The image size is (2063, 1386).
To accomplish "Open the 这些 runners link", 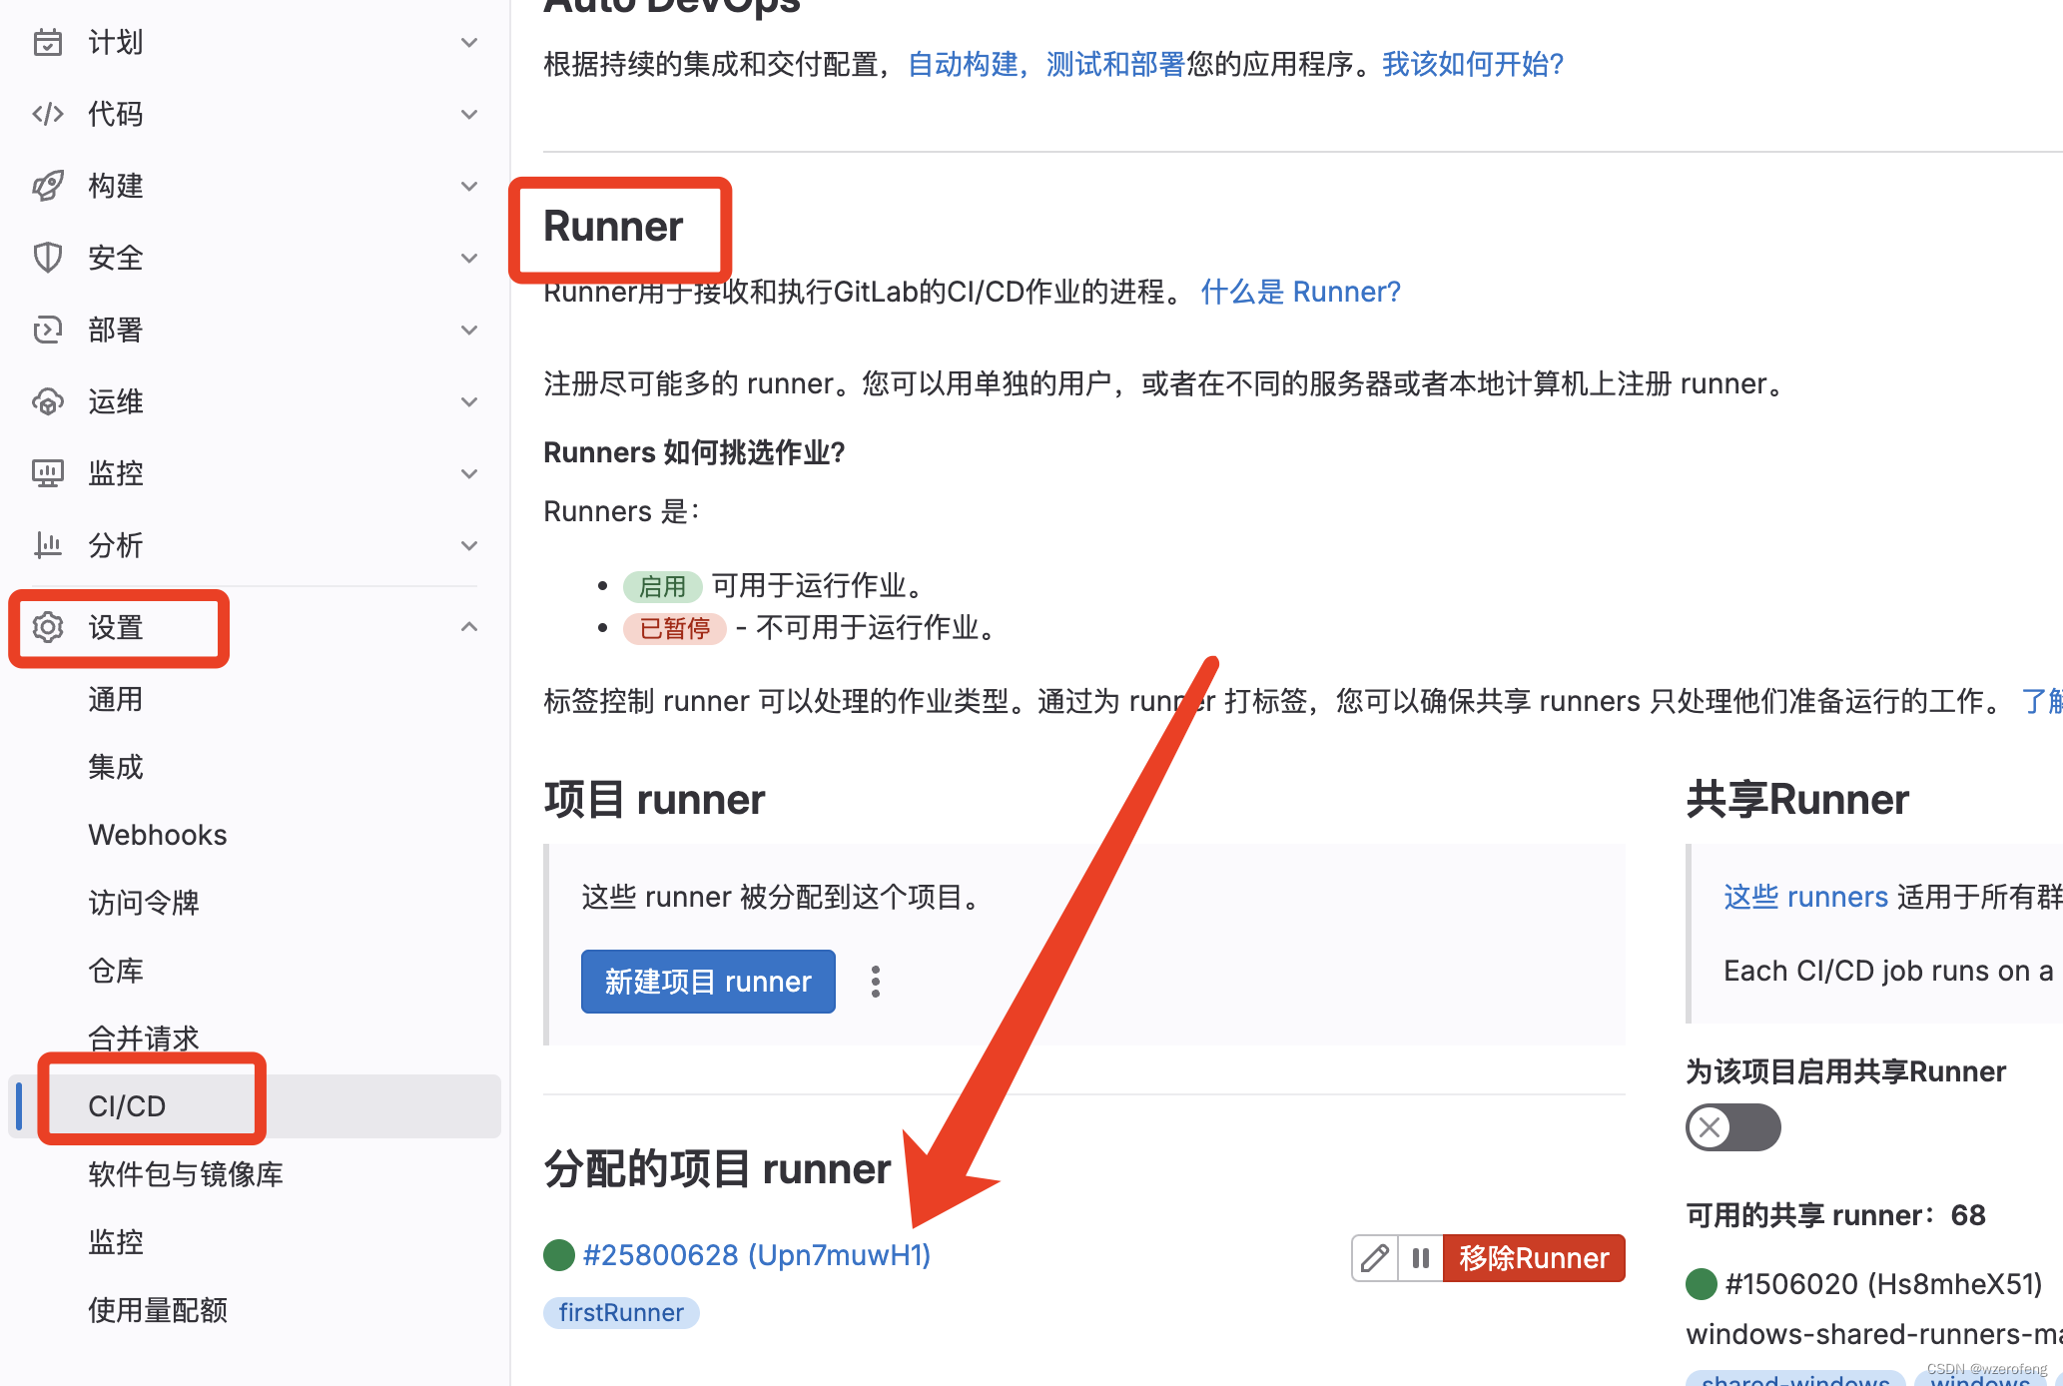I will [1805, 897].
